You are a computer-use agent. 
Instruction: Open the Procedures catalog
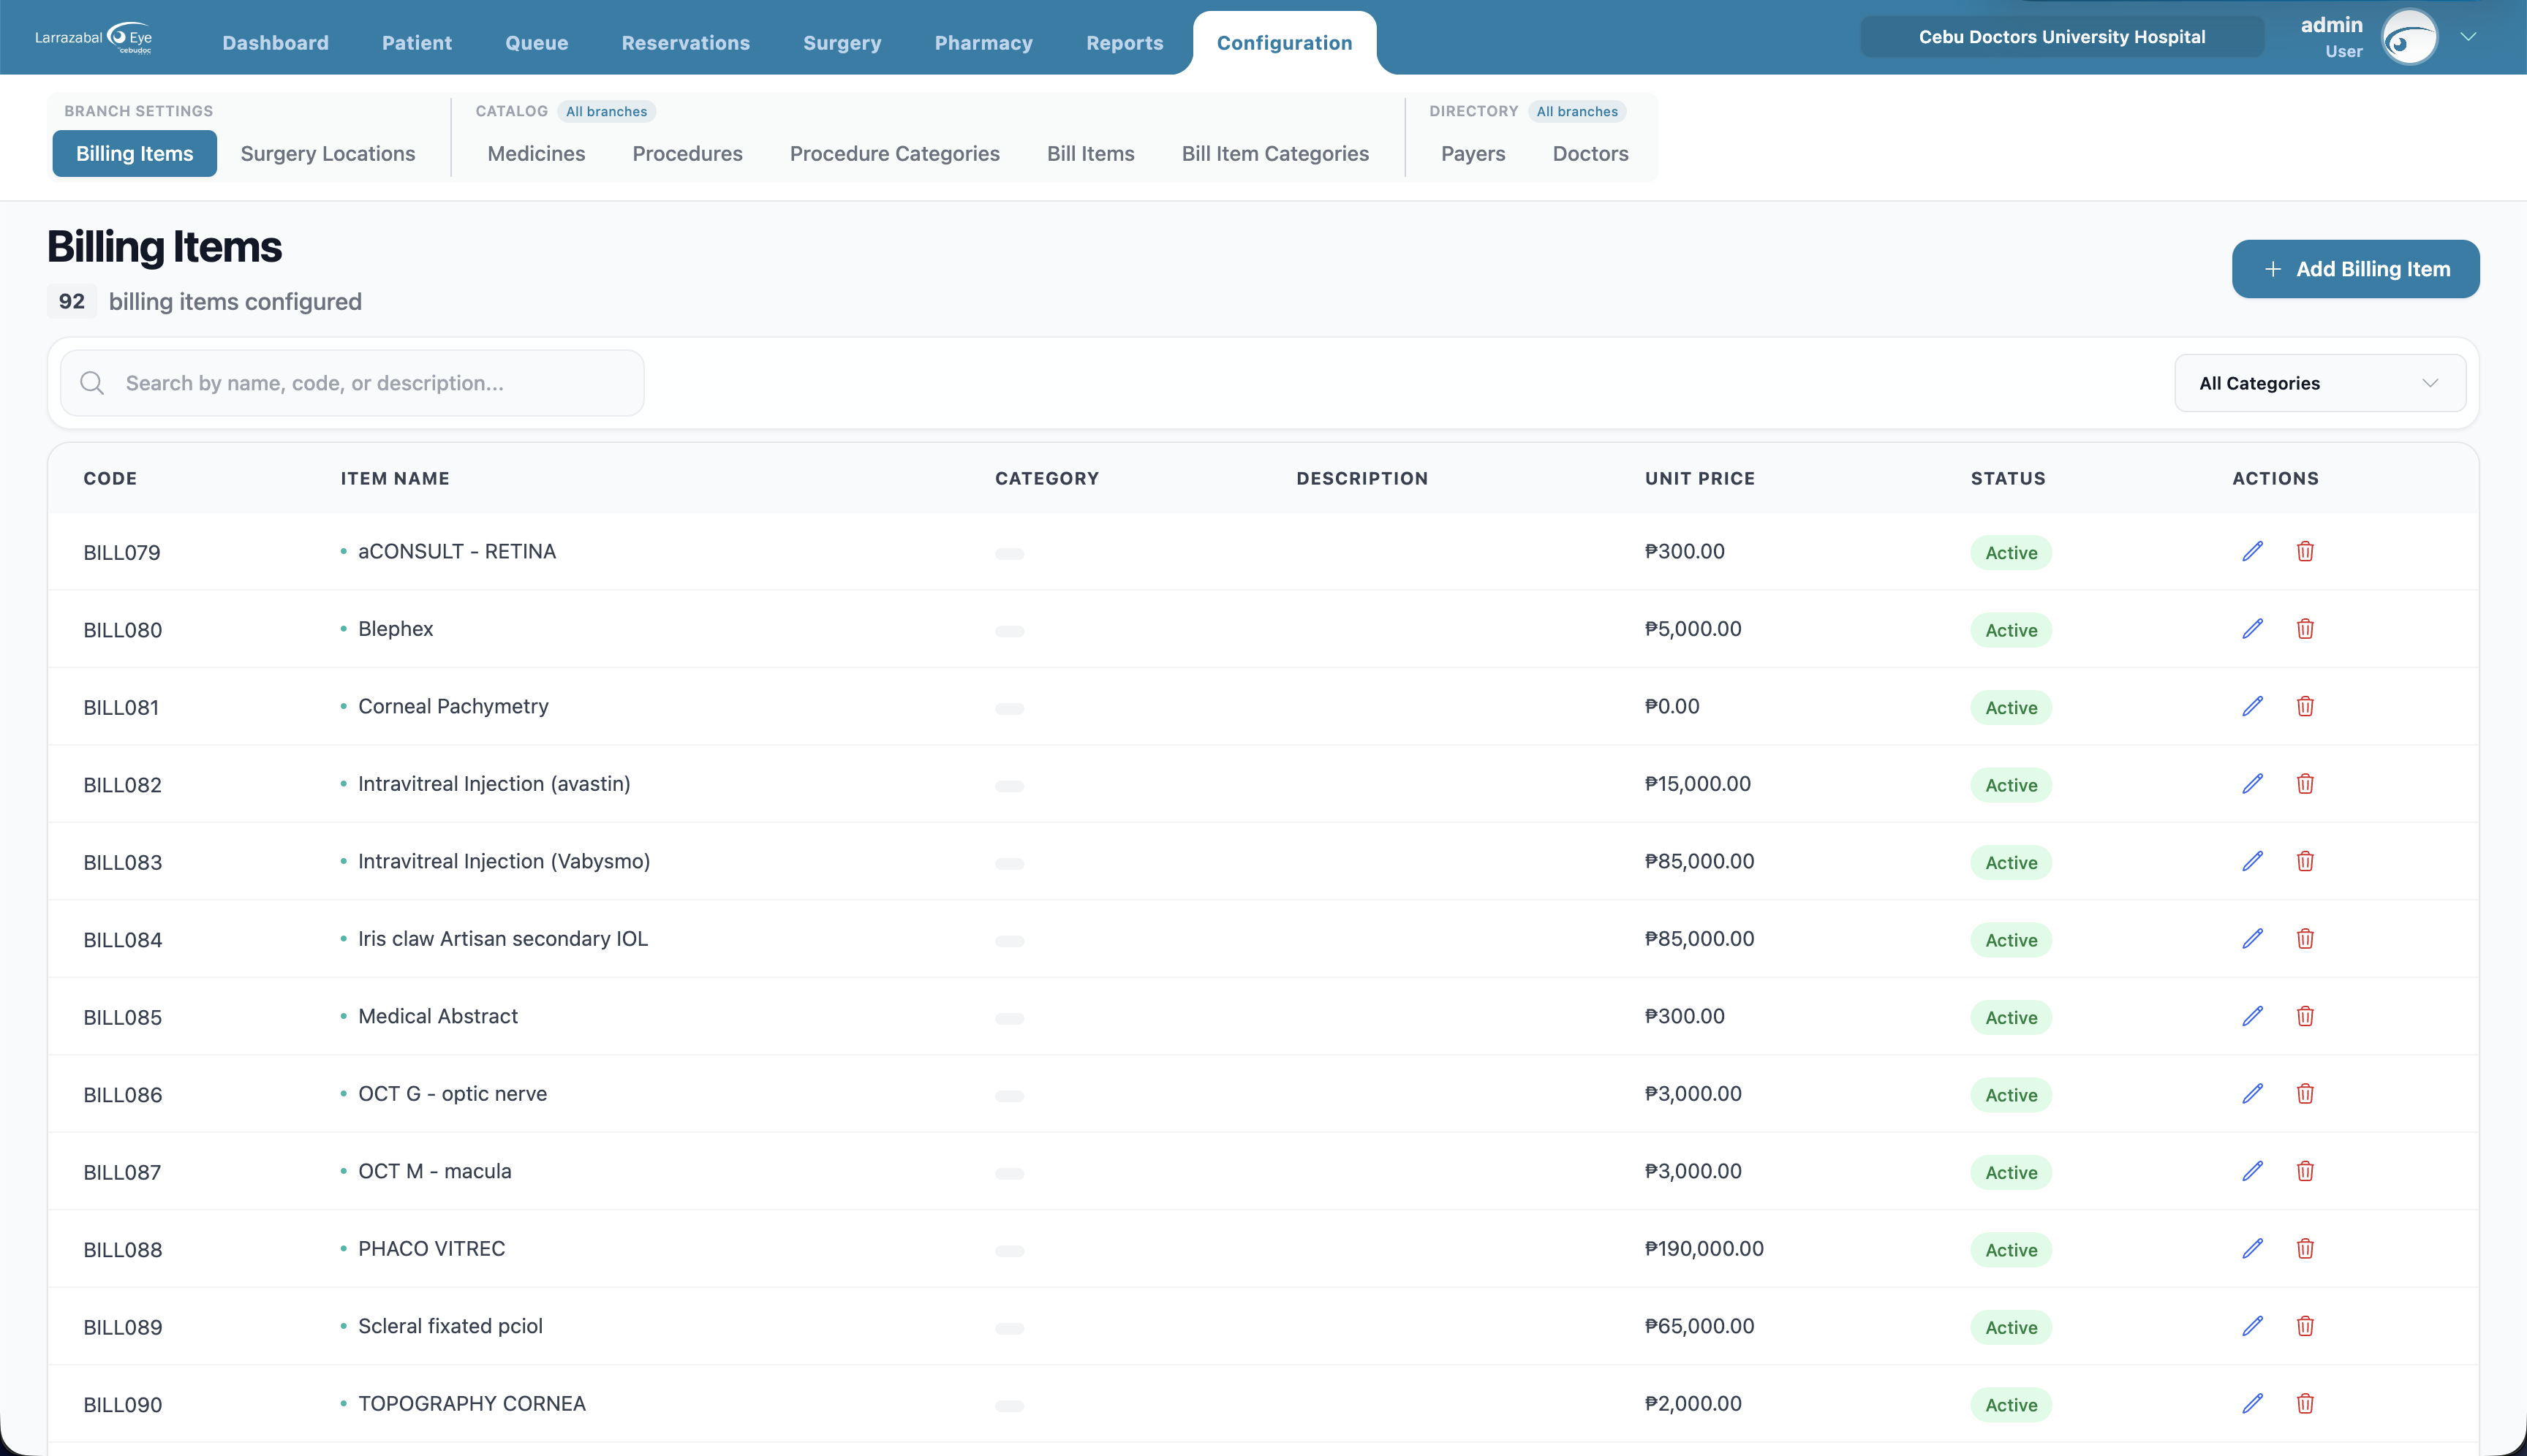[x=687, y=153]
